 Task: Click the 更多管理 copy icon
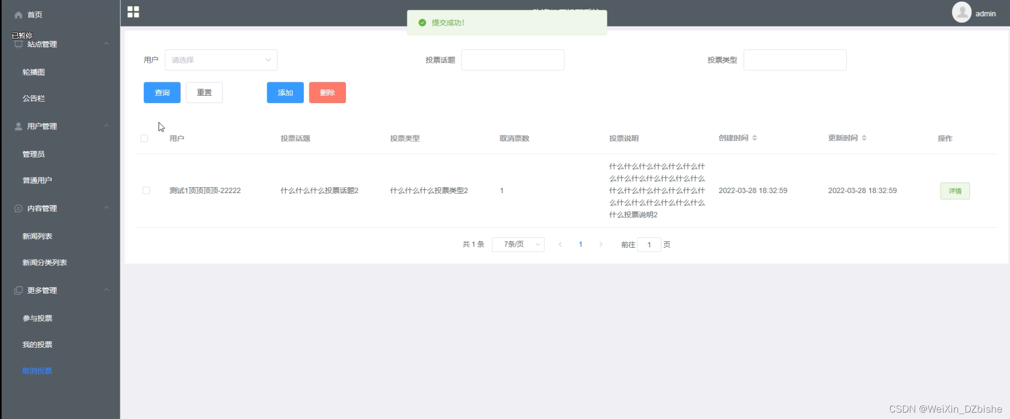pyautogui.click(x=19, y=290)
